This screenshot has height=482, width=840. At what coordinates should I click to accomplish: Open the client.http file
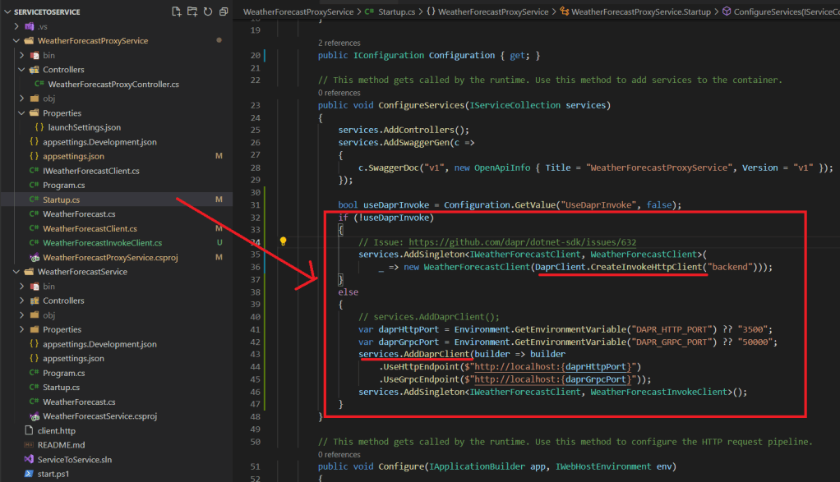coord(56,430)
